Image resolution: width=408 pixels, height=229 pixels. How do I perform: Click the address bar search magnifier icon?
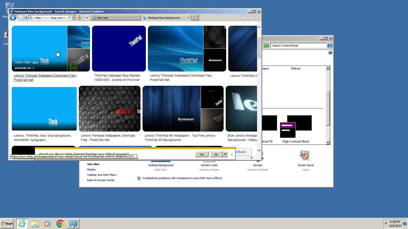[x=69, y=18]
